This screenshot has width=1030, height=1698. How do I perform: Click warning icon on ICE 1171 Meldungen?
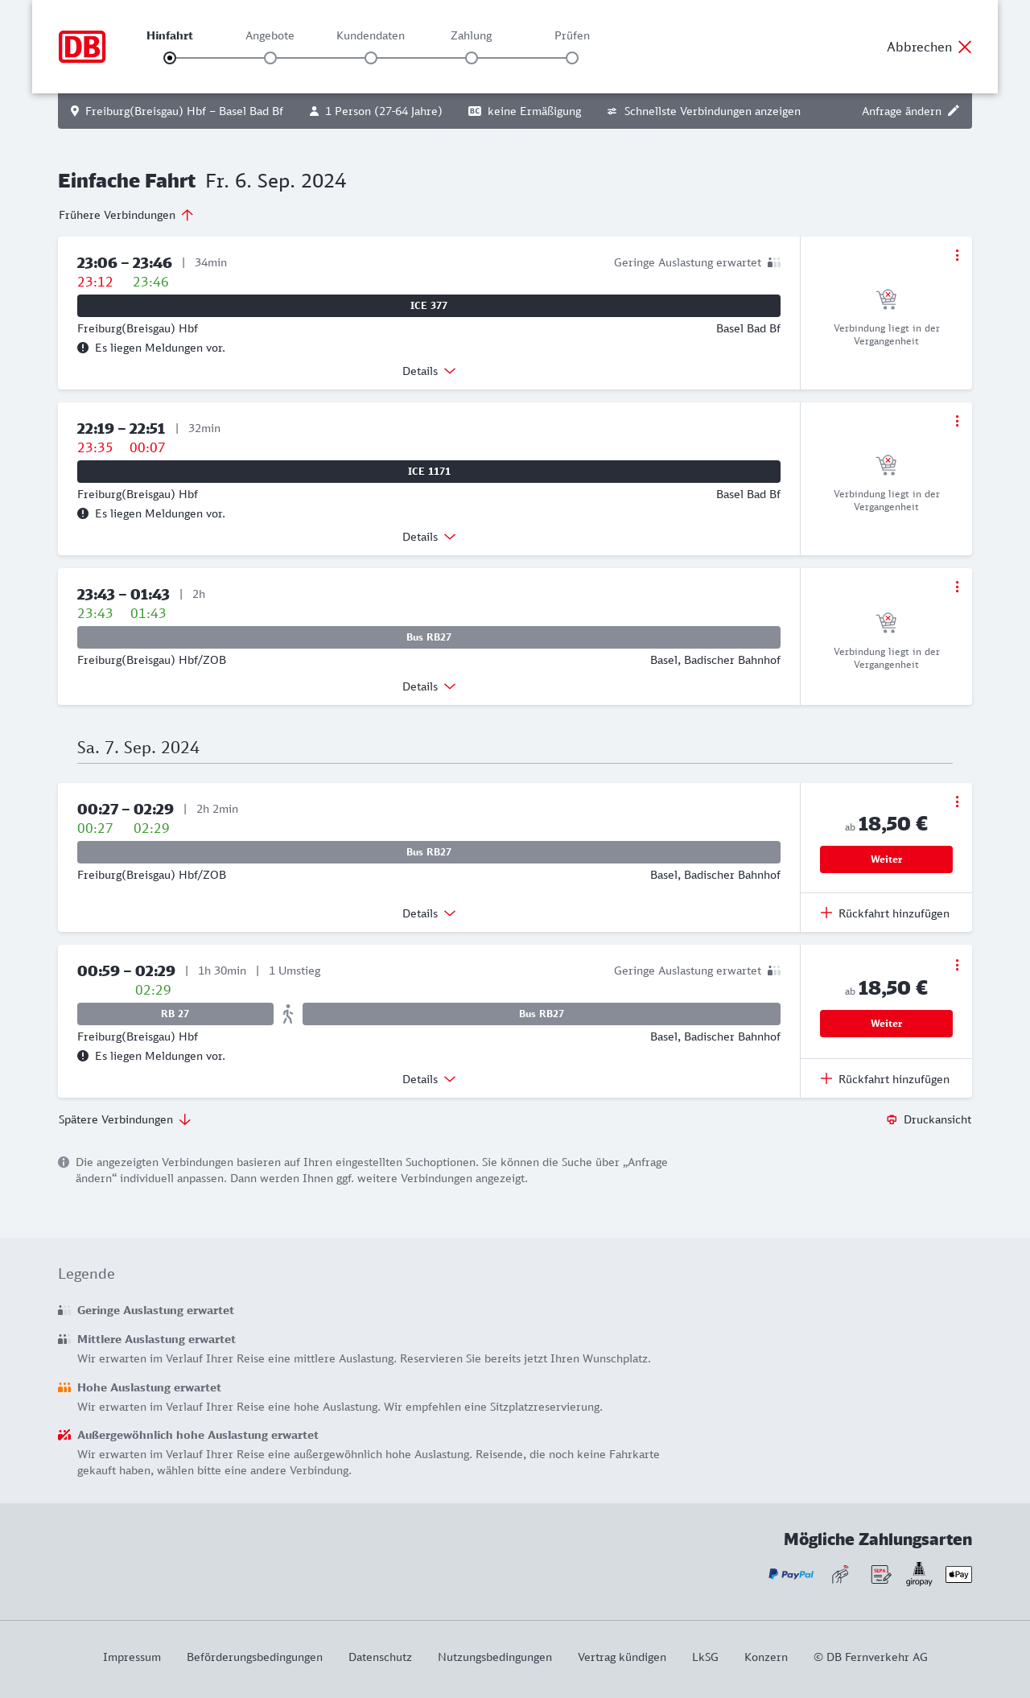point(83,513)
